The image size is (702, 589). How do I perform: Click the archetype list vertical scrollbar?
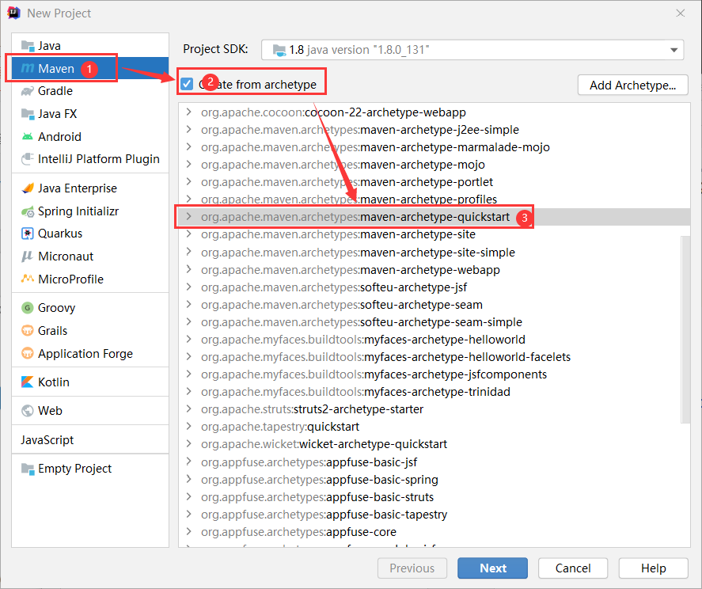685,329
